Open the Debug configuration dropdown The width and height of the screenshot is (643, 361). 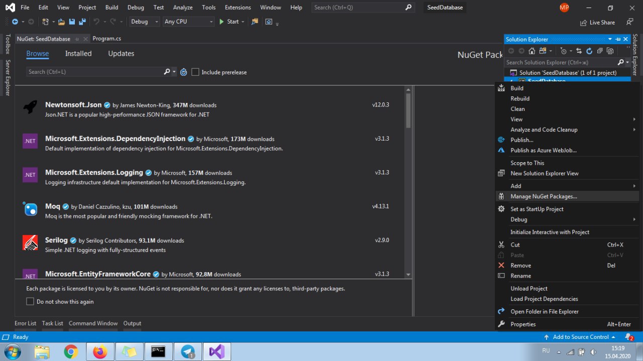point(144,22)
